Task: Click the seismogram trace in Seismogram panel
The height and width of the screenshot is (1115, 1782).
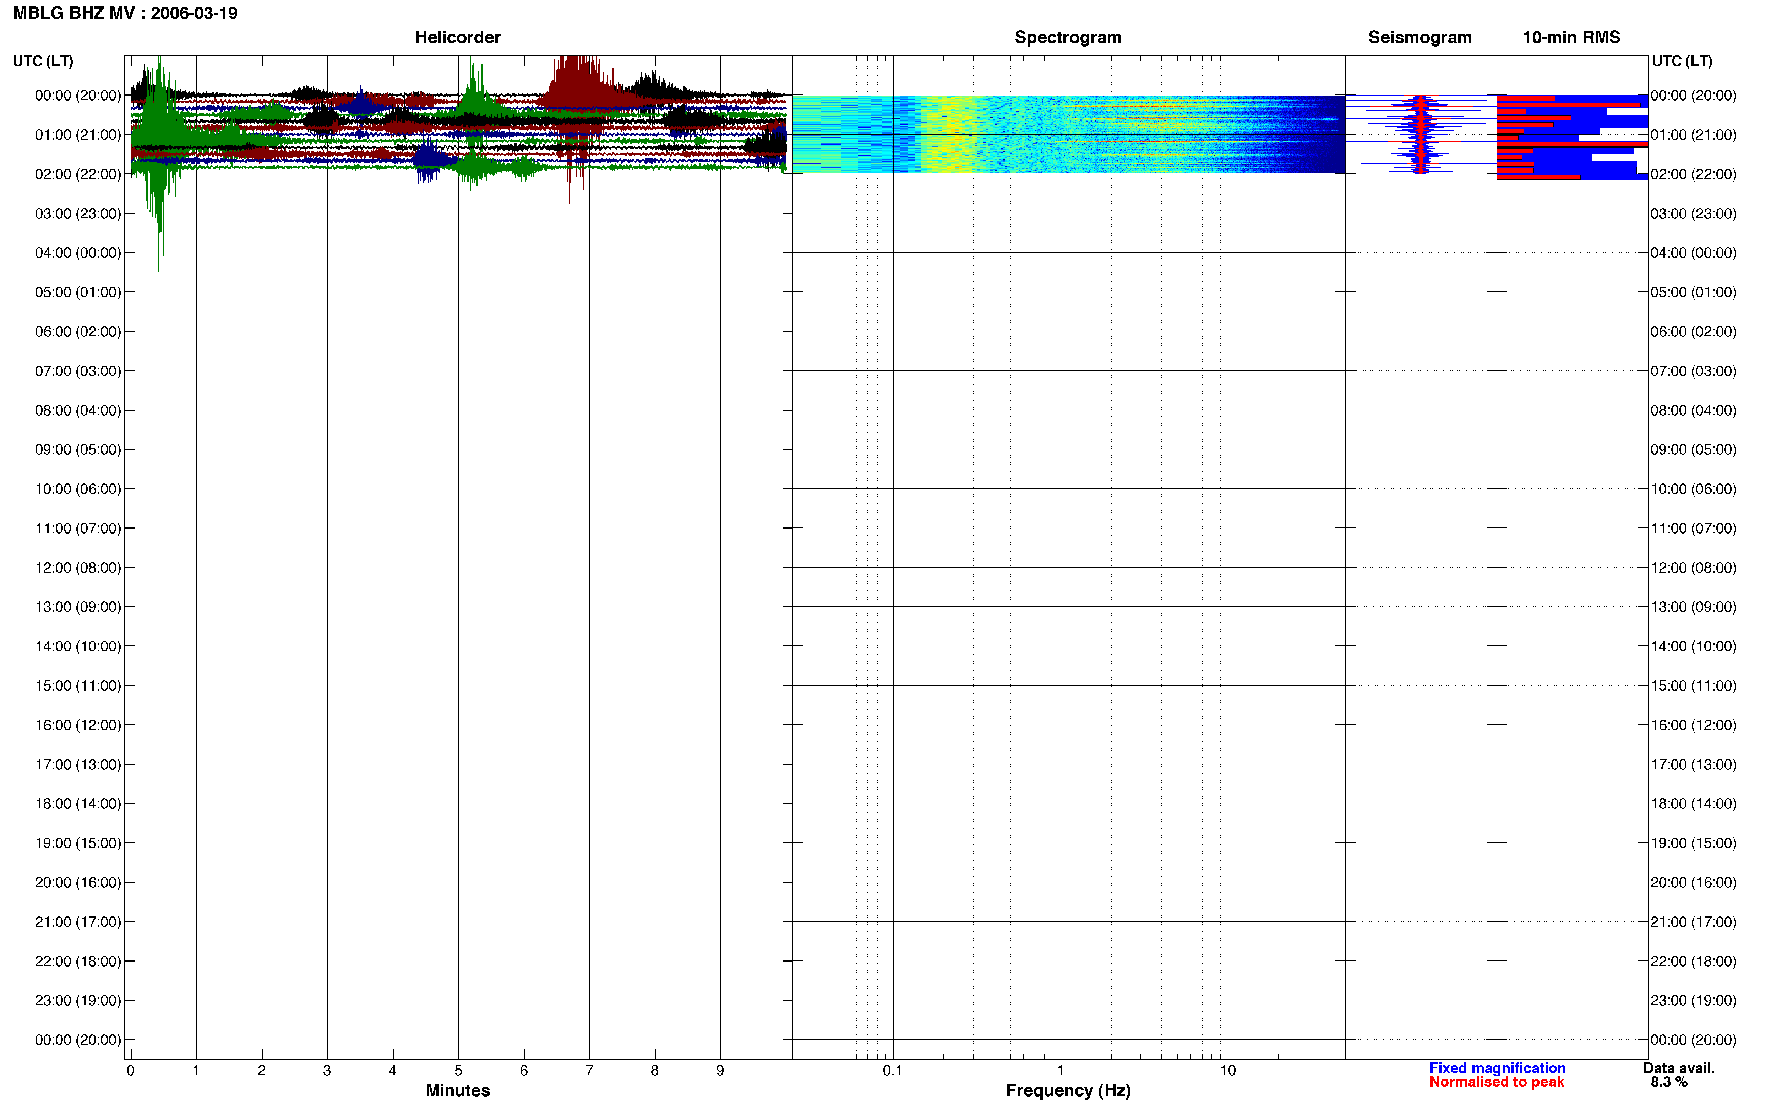Action: [1421, 134]
